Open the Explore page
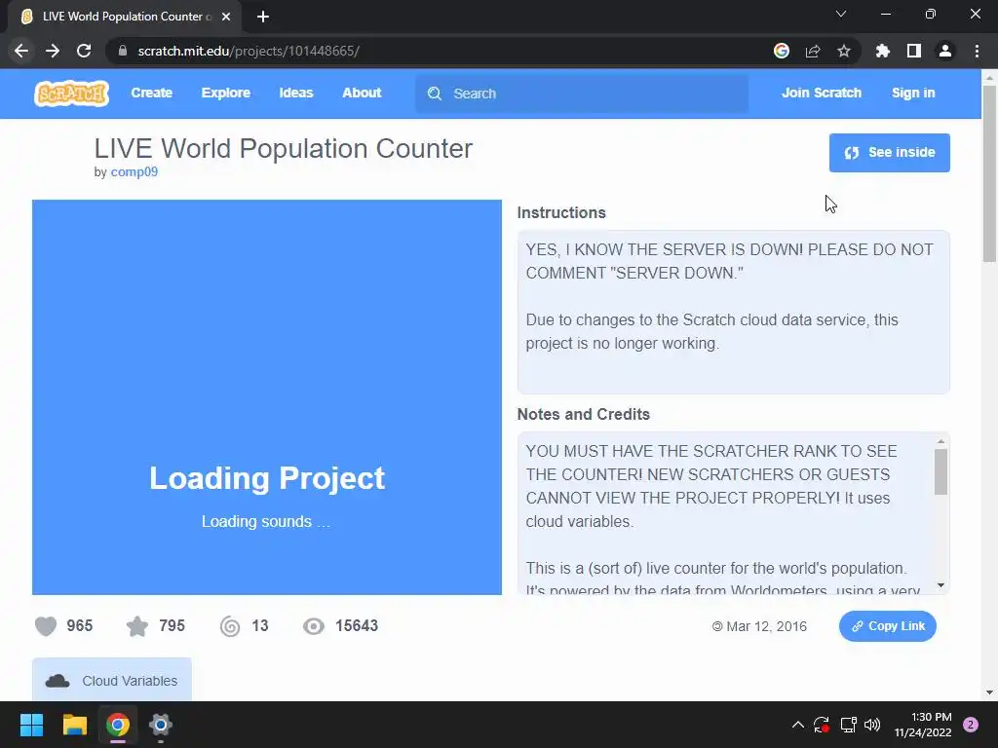This screenshot has width=998, height=748. (x=226, y=93)
